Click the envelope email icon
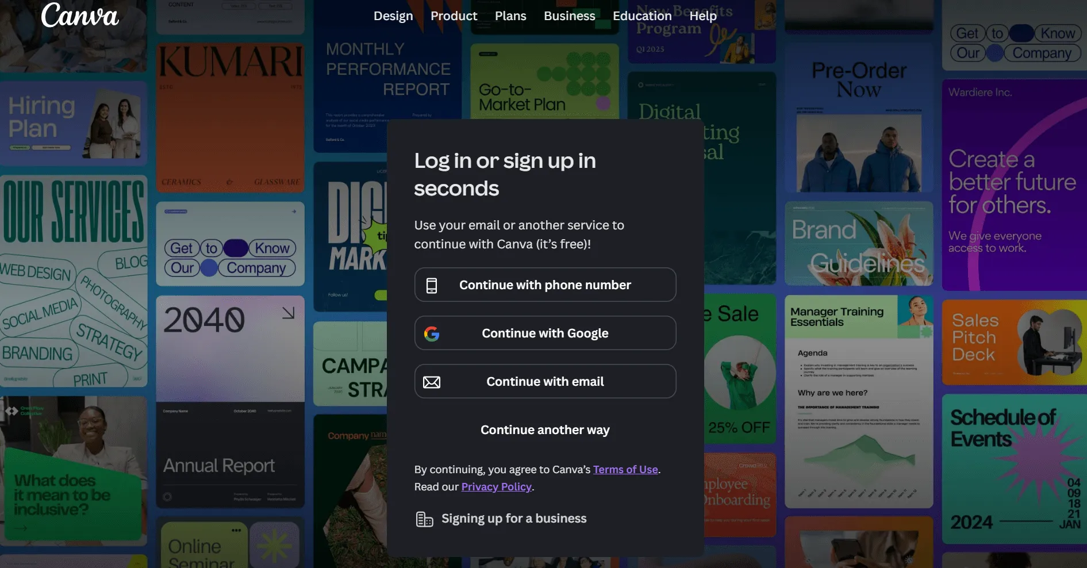Image resolution: width=1087 pixels, height=568 pixels. (432, 382)
